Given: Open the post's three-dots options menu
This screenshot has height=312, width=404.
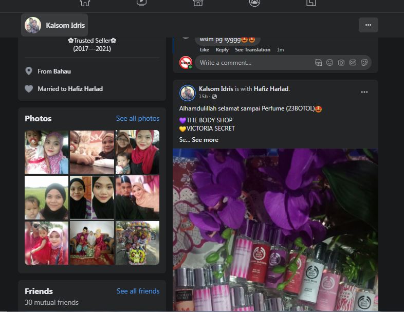Looking at the screenshot, I should tap(364, 92).
